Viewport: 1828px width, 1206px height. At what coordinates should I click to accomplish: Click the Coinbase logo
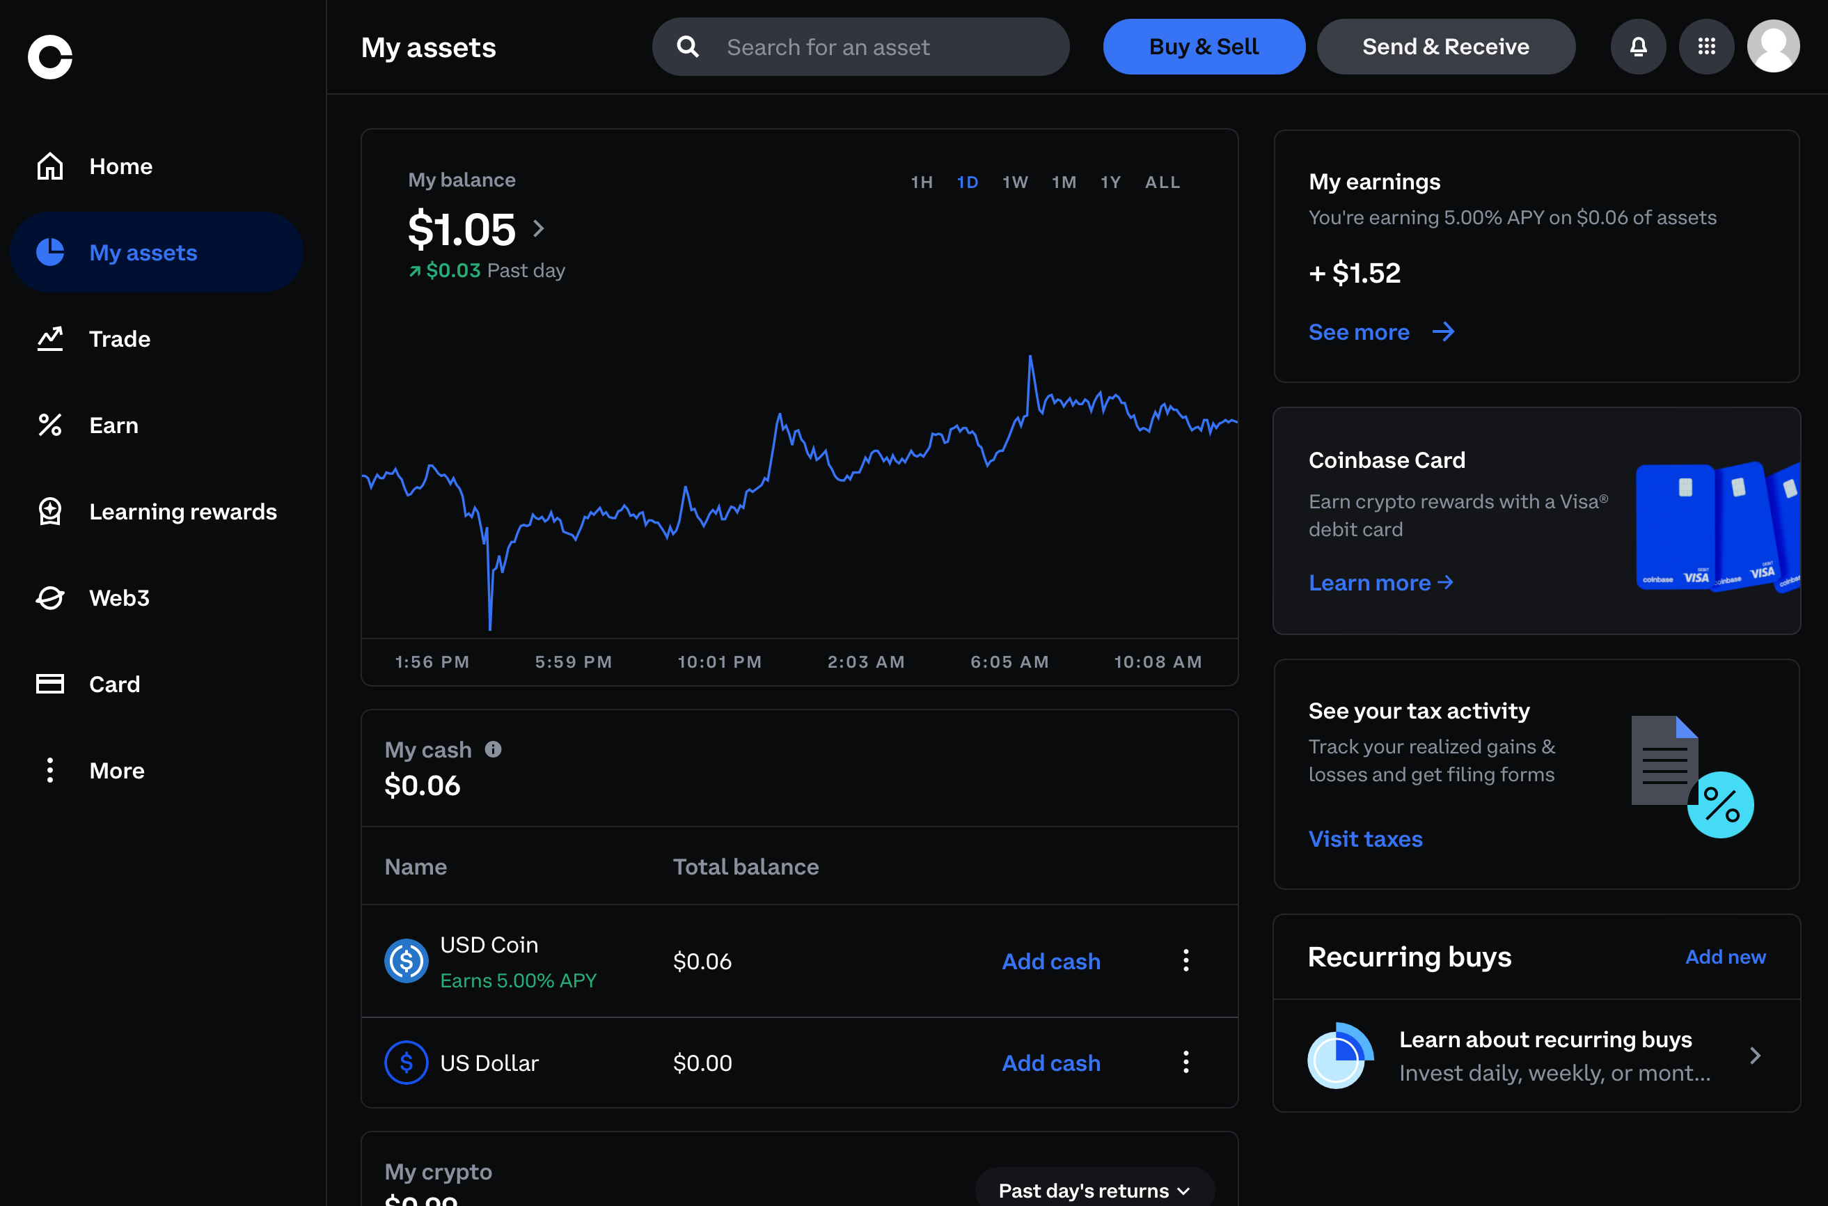(x=50, y=56)
